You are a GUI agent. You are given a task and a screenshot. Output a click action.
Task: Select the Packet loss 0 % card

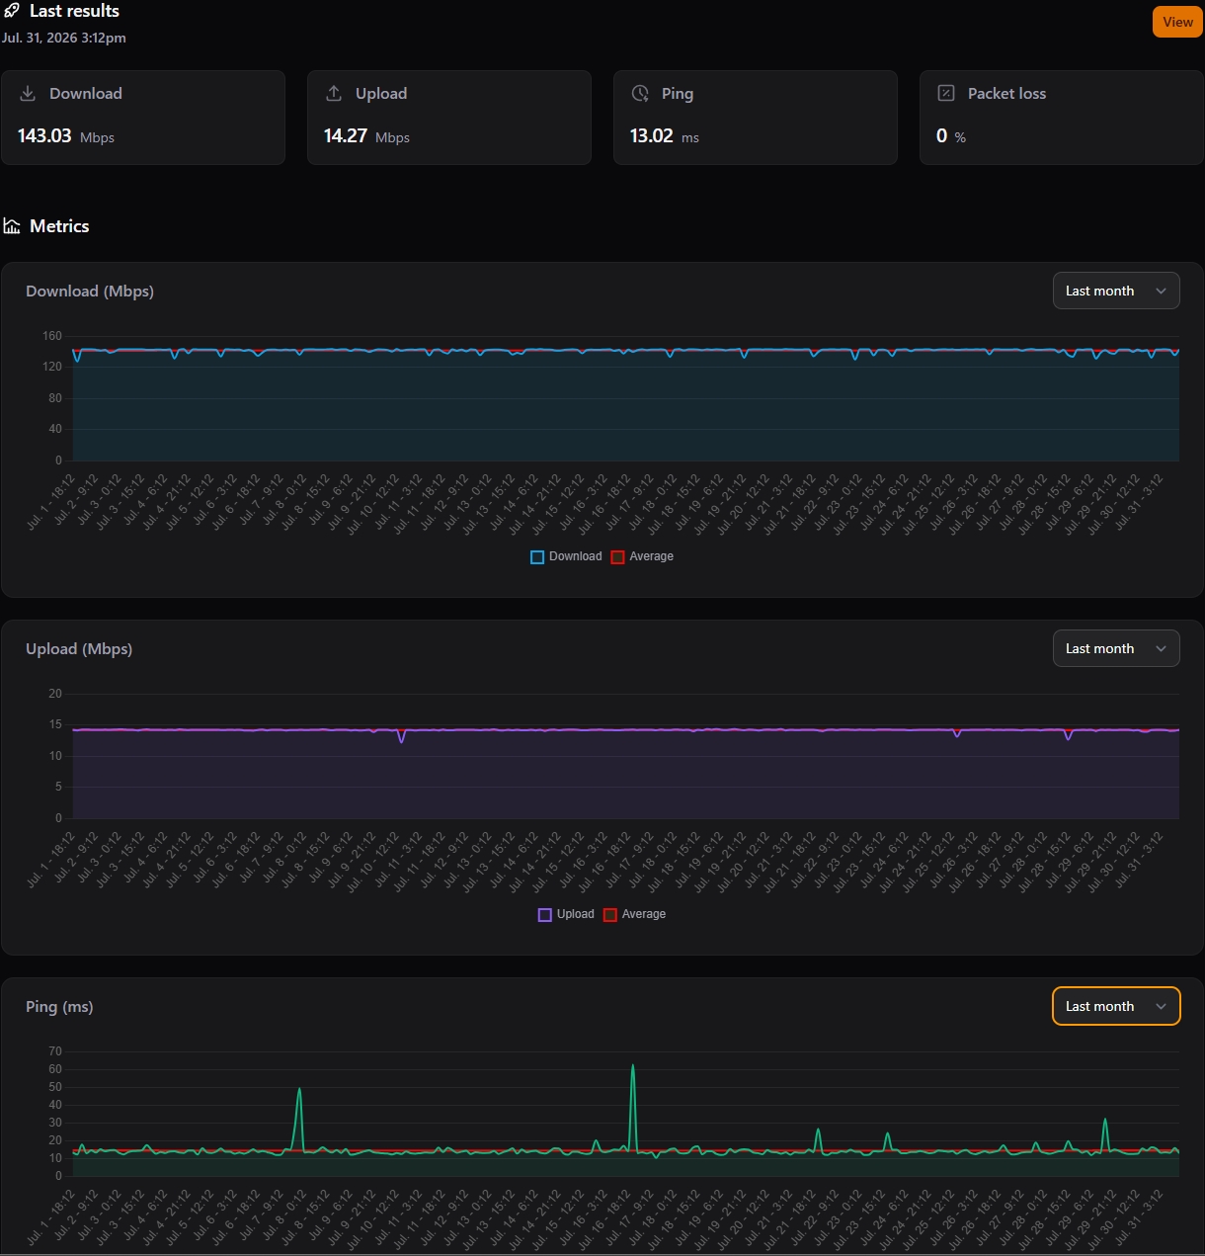pyautogui.click(x=1062, y=118)
